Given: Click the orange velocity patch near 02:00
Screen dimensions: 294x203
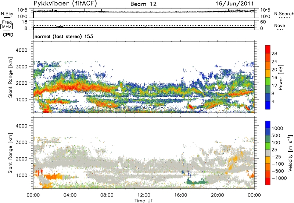Looking at the screenshot, I should point(53,177).
